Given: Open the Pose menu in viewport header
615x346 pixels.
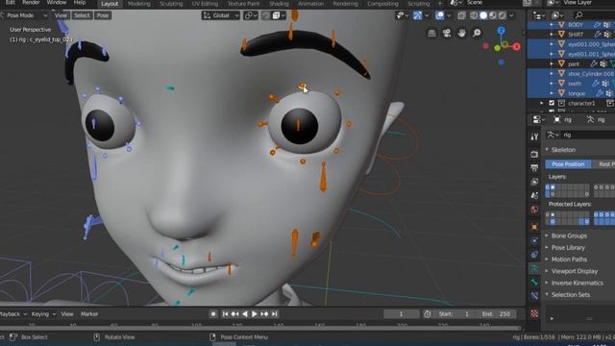Looking at the screenshot, I should click(x=103, y=15).
